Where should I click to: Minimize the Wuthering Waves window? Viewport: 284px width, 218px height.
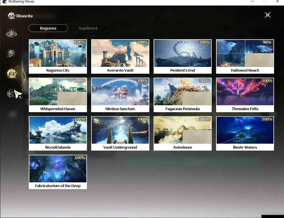[x=252, y=1]
